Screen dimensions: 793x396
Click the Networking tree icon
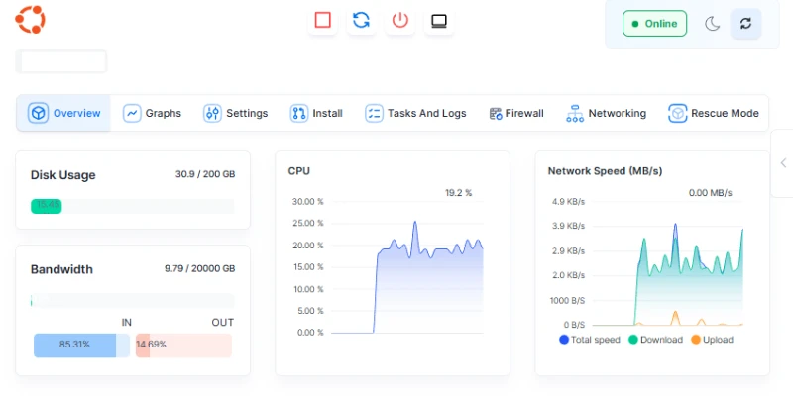point(575,114)
